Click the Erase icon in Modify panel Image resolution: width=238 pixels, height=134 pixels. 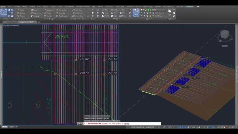click(130, 10)
